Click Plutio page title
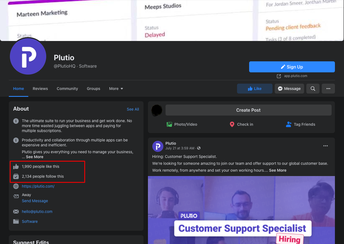344x244 pixels. 64,58
